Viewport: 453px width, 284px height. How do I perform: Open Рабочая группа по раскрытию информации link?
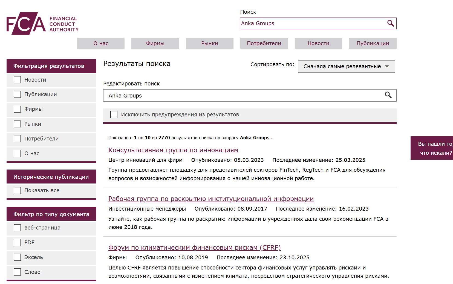[211, 199]
